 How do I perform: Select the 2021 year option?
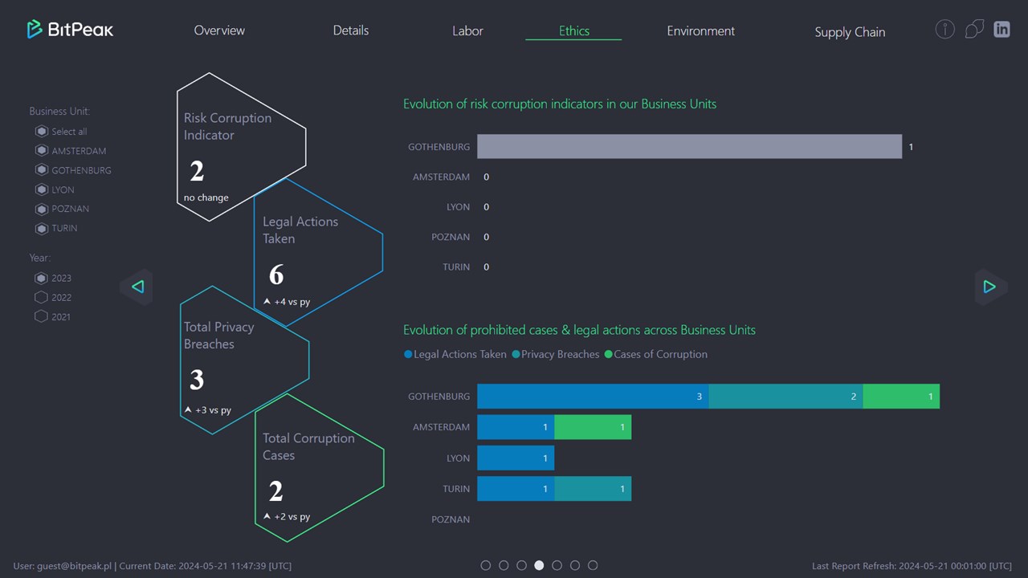[42, 316]
